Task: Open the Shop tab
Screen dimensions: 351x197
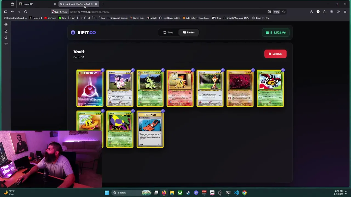Action: pyautogui.click(x=168, y=33)
